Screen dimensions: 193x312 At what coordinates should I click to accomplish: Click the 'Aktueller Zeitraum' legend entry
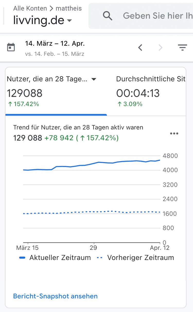[x=55, y=258]
